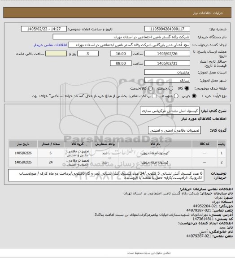Click item name in table row 1
The height and width of the screenshot is (258, 235).
[x=155, y=153]
